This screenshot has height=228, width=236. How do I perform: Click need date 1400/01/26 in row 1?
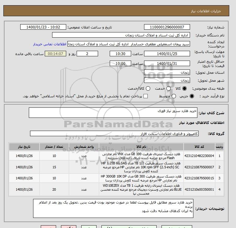24,156
